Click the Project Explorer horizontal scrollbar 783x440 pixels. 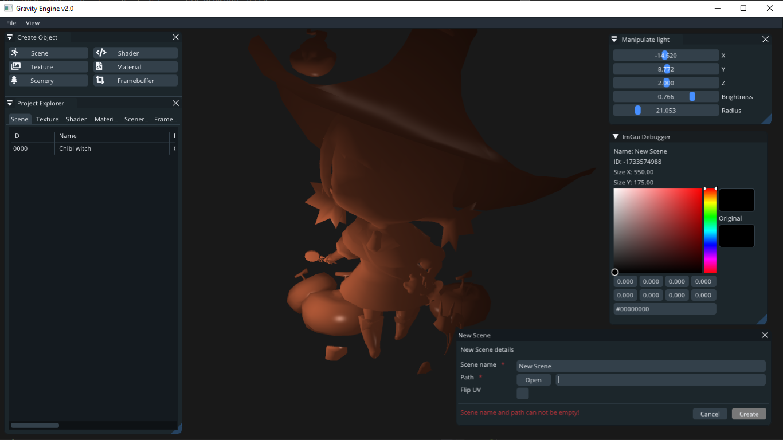click(35, 425)
